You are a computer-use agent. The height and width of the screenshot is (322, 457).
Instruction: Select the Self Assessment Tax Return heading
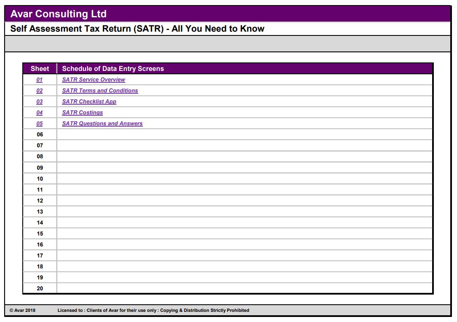pos(137,29)
